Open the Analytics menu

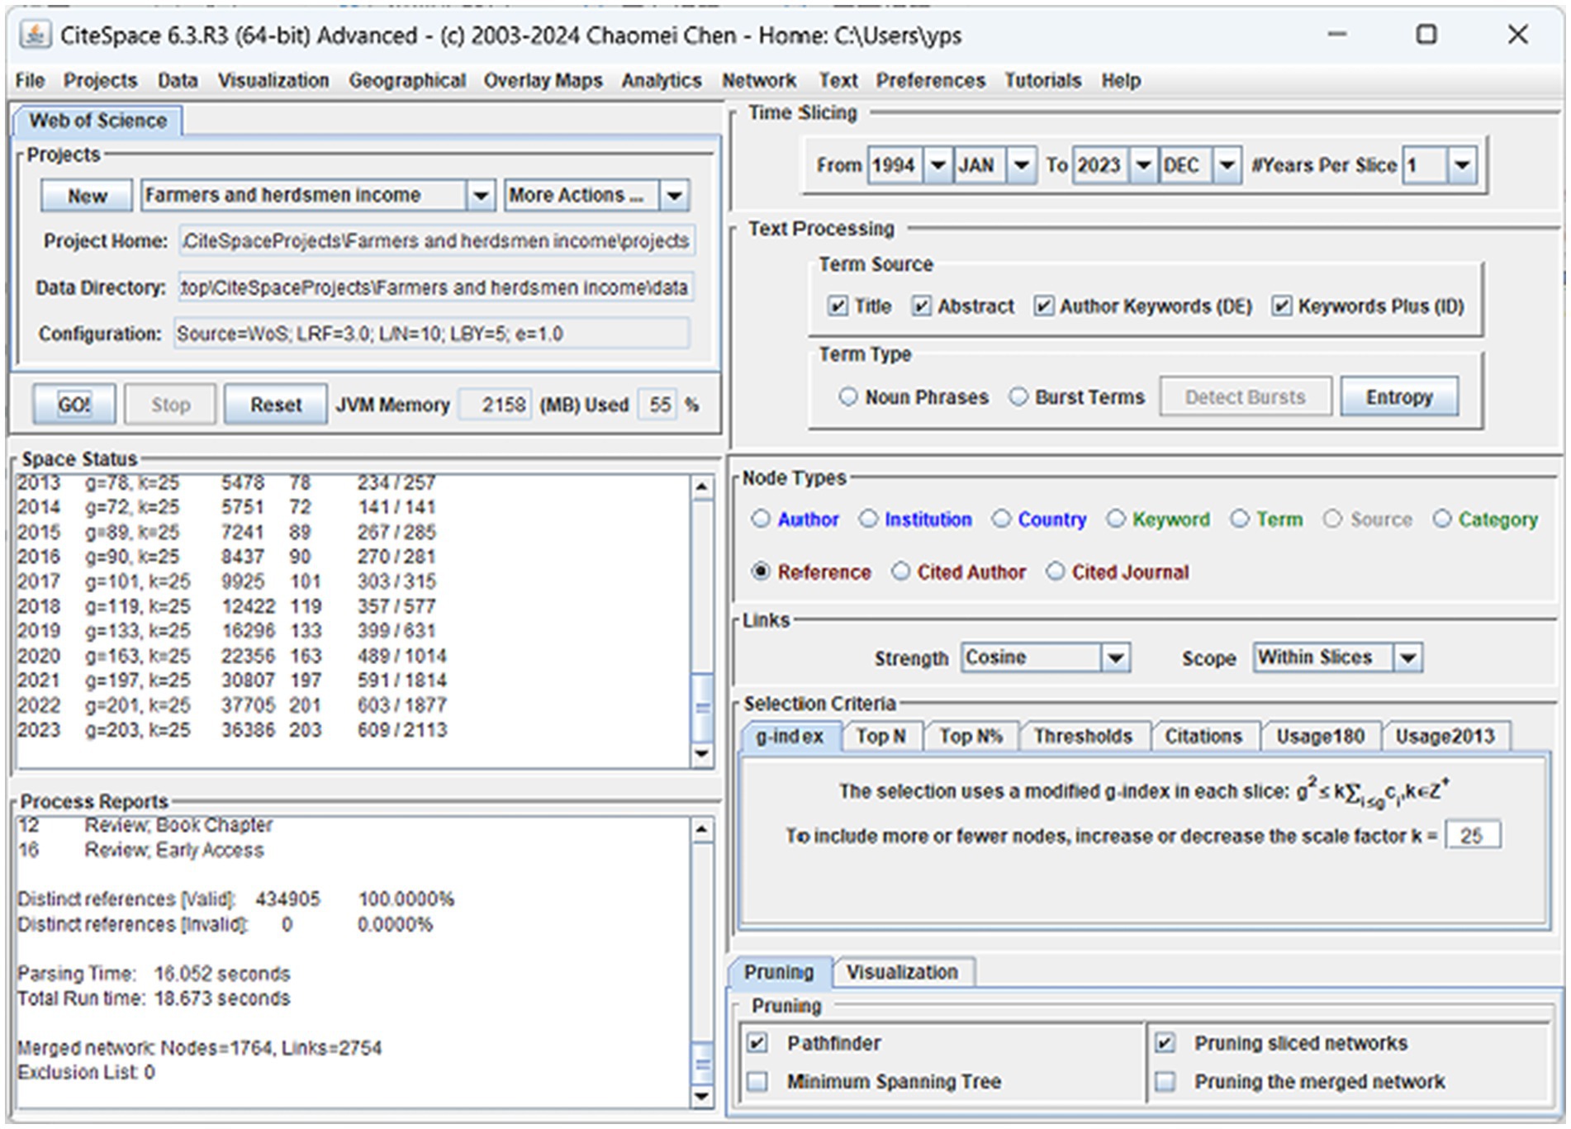click(662, 81)
